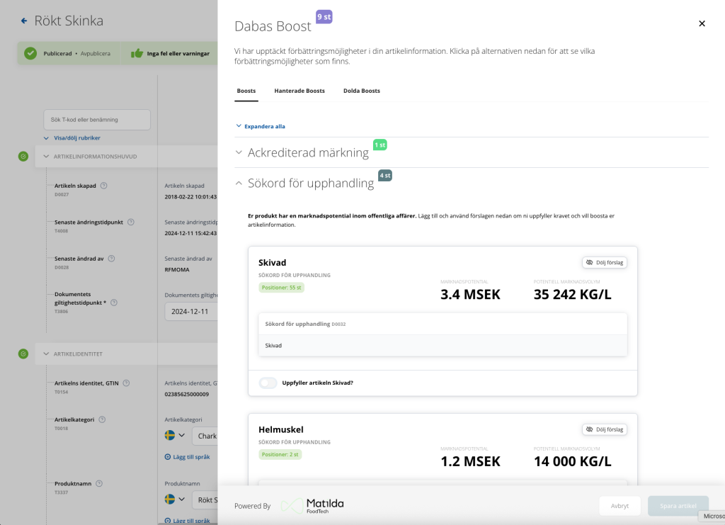Click the Helmuskel suggestion card title
The image size is (725, 525).
pyautogui.click(x=281, y=430)
